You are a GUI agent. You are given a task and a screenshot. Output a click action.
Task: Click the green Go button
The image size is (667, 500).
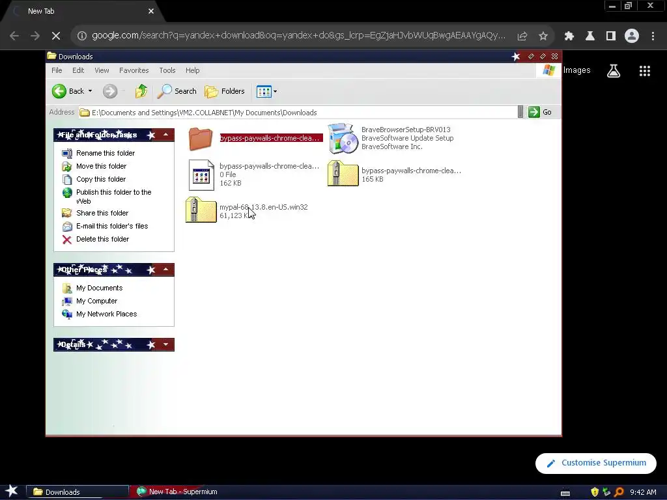(x=540, y=112)
